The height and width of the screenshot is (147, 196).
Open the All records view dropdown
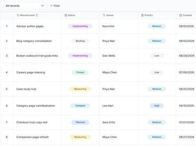pyautogui.click(x=25, y=6)
